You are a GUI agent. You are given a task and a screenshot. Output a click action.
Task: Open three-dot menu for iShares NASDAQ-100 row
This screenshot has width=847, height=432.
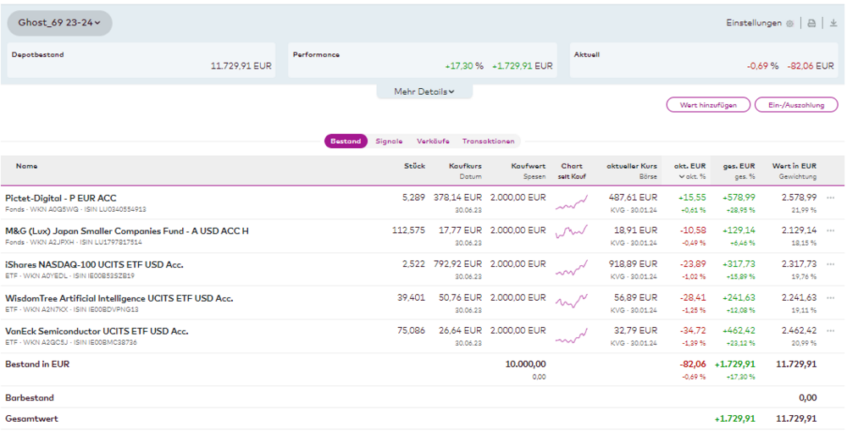coord(831,265)
